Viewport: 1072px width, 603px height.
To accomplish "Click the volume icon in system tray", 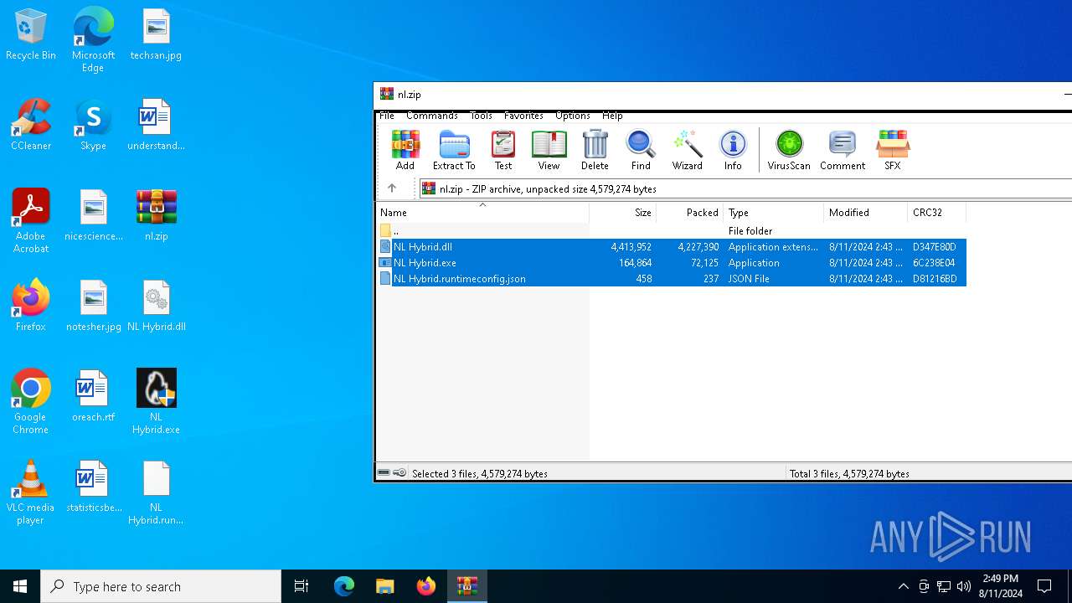I will (964, 586).
